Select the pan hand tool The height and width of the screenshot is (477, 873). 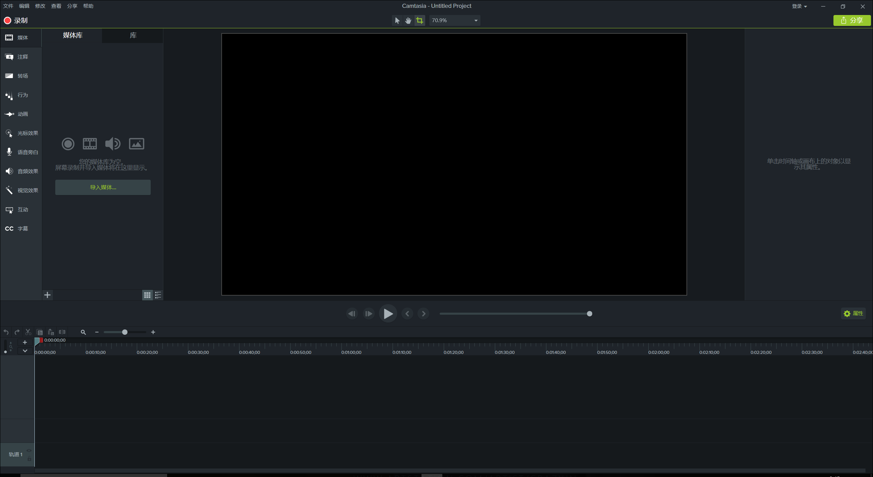click(408, 20)
